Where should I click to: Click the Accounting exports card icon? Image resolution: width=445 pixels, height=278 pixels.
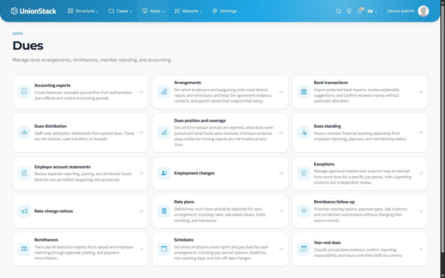[x=24, y=92]
